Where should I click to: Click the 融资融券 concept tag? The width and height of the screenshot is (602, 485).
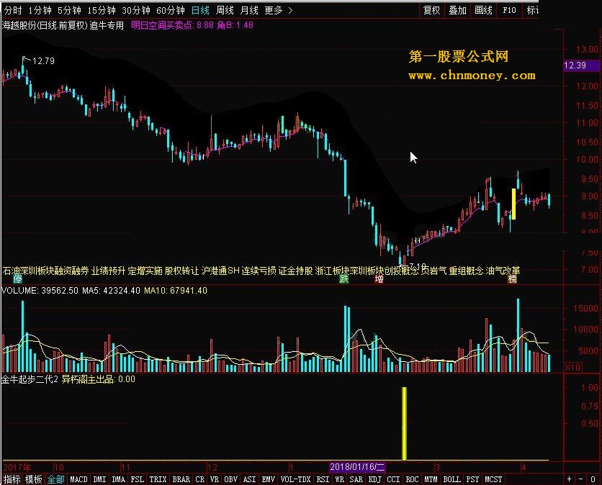[x=72, y=271]
